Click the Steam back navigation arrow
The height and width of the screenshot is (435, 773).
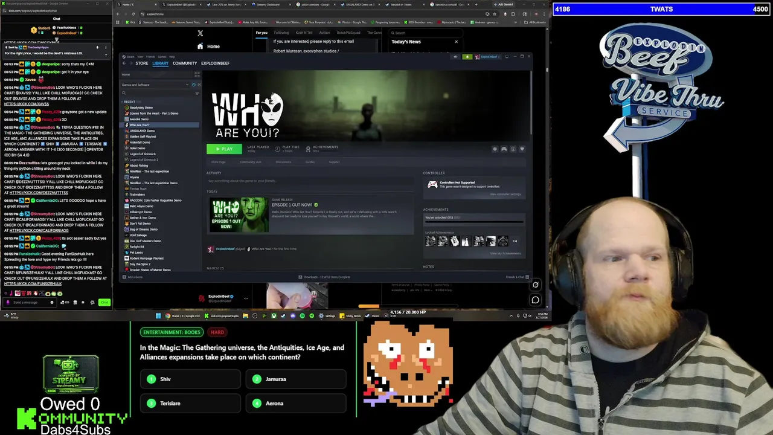(x=124, y=63)
